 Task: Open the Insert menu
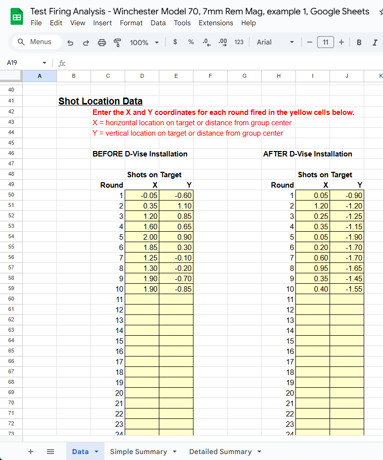tap(102, 23)
